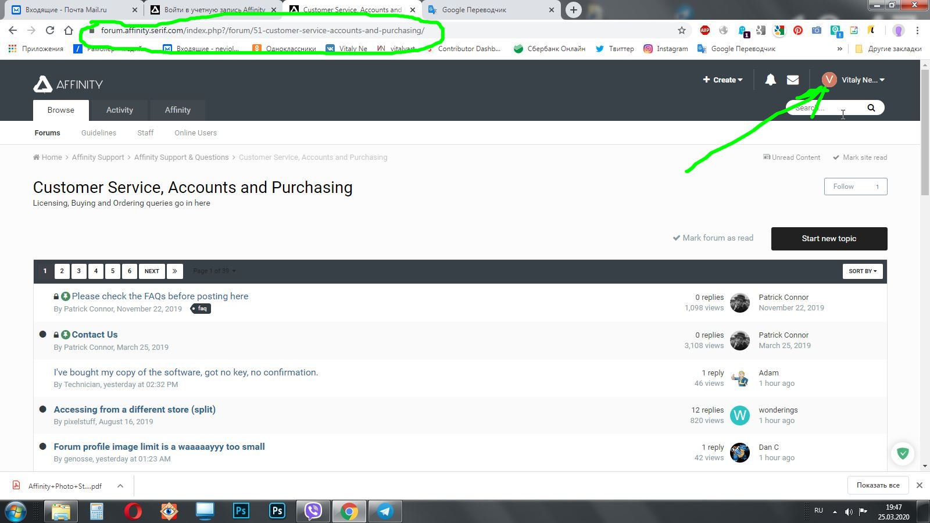Open the Page 1 of 39 jump dropdown
The width and height of the screenshot is (930, 523).
(214, 271)
